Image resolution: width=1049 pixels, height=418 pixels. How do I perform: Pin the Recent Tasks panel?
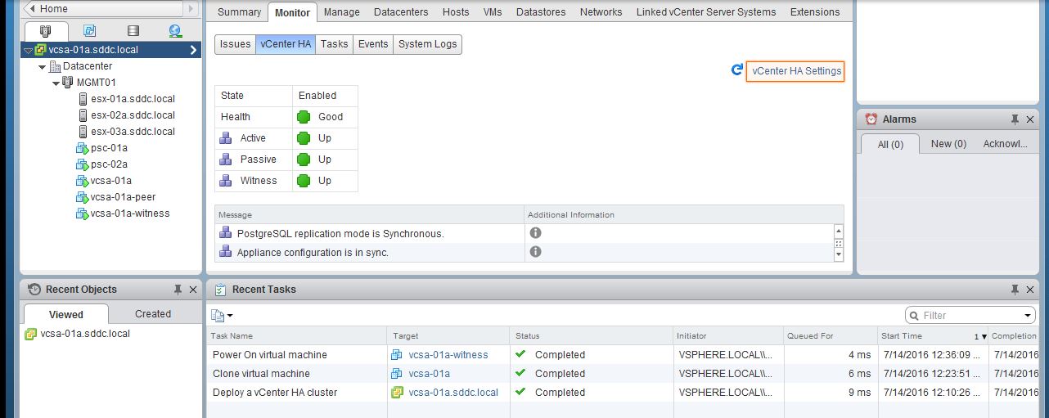(x=1015, y=290)
